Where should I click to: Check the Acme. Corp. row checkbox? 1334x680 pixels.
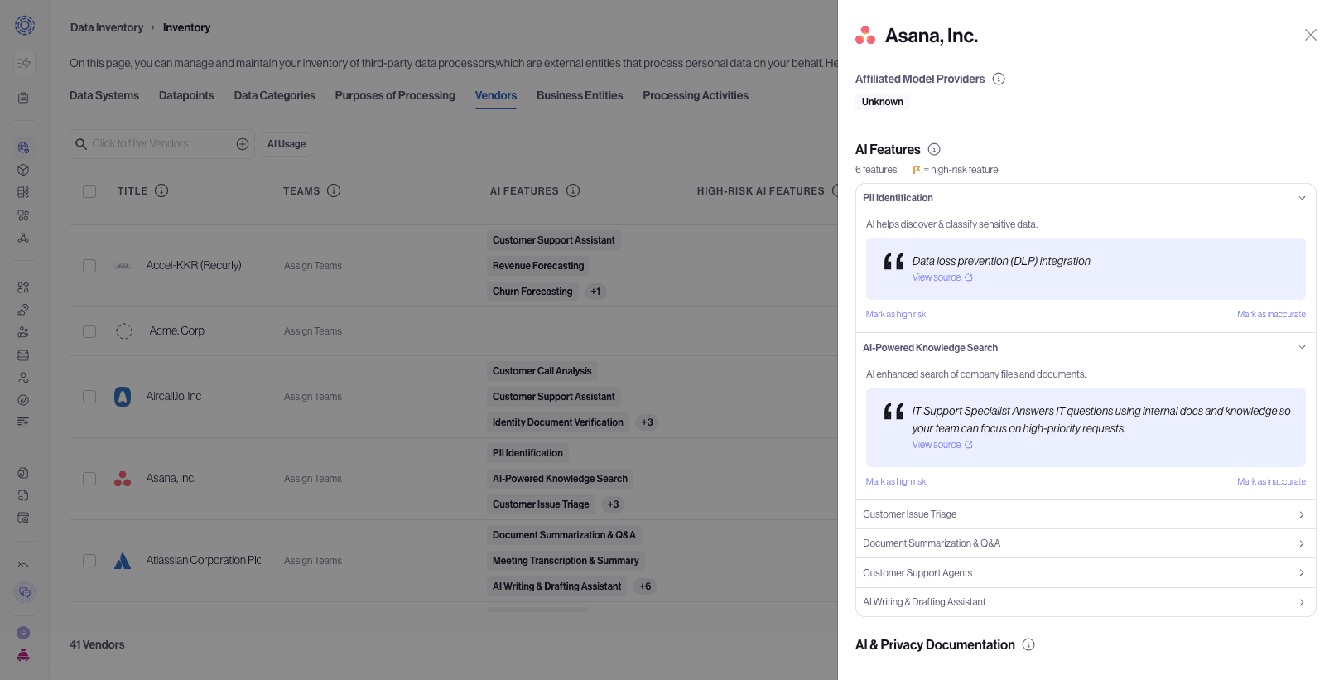(x=89, y=331)
